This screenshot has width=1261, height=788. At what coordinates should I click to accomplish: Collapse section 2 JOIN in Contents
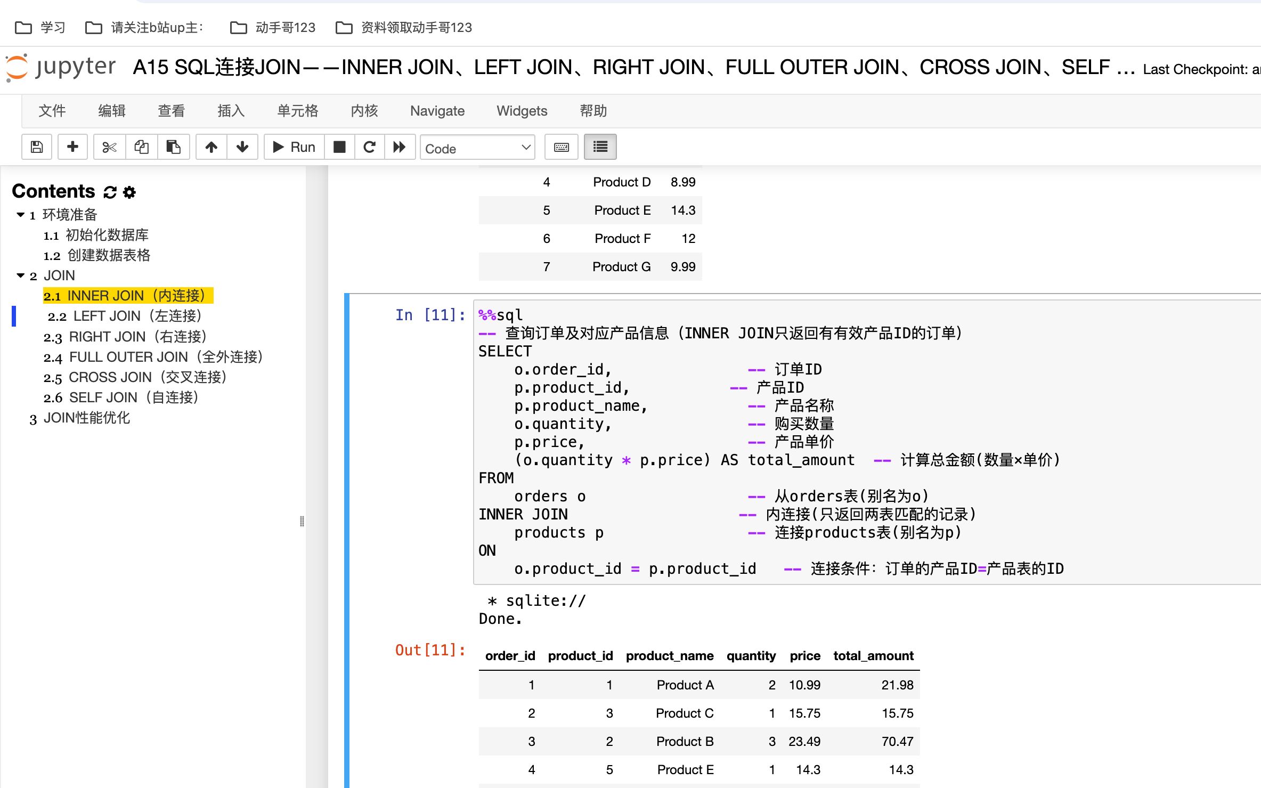(x=20, y=276)
